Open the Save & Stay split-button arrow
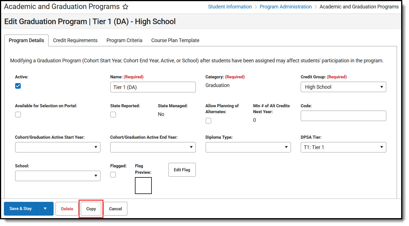409x226 pixels. [45, 209]
